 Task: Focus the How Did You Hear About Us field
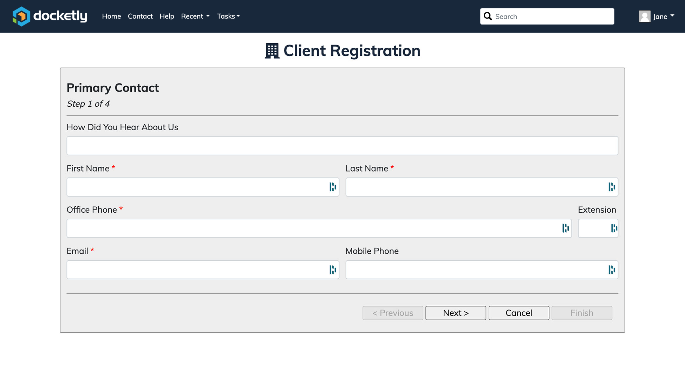tap(342, 146)
